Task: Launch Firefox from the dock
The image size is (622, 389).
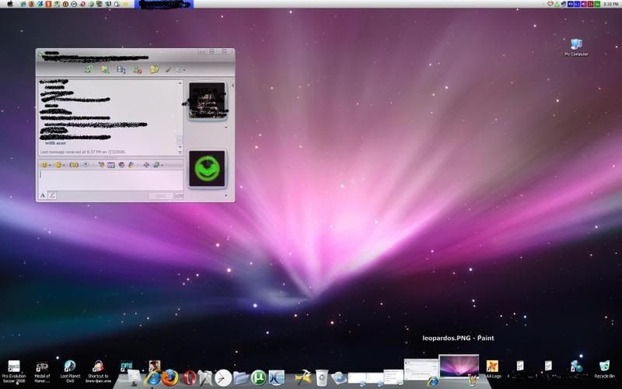Action: (x=170, y=377)
